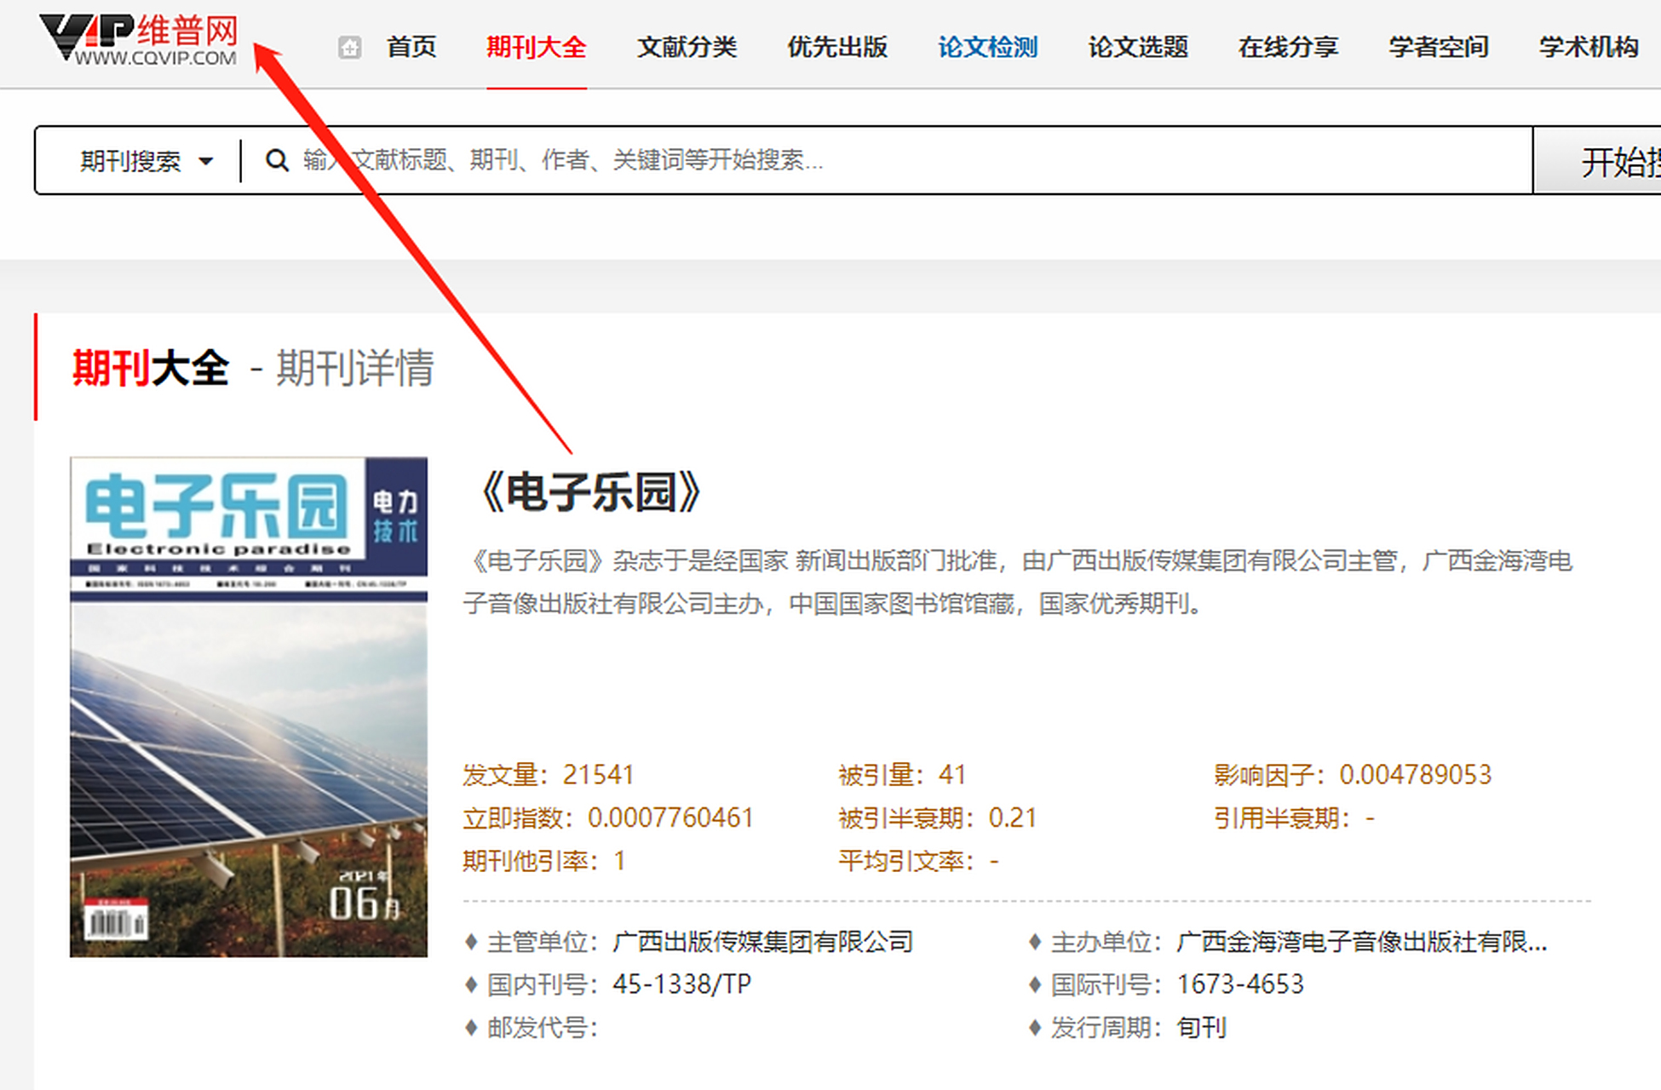1661x1090 pixels.
Task: Open the 首页 menu item
Action: point(411,47)
